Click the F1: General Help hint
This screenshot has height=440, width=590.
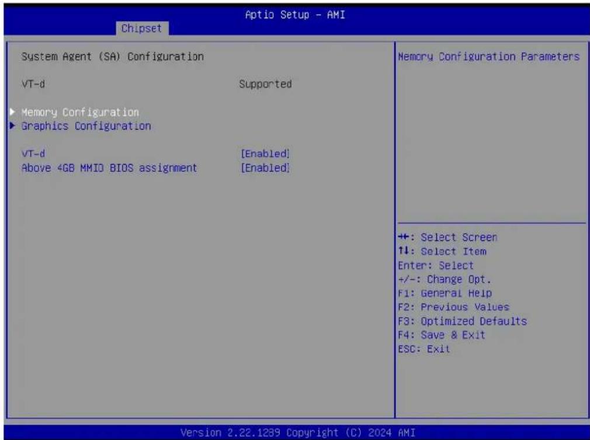[445, 293]
